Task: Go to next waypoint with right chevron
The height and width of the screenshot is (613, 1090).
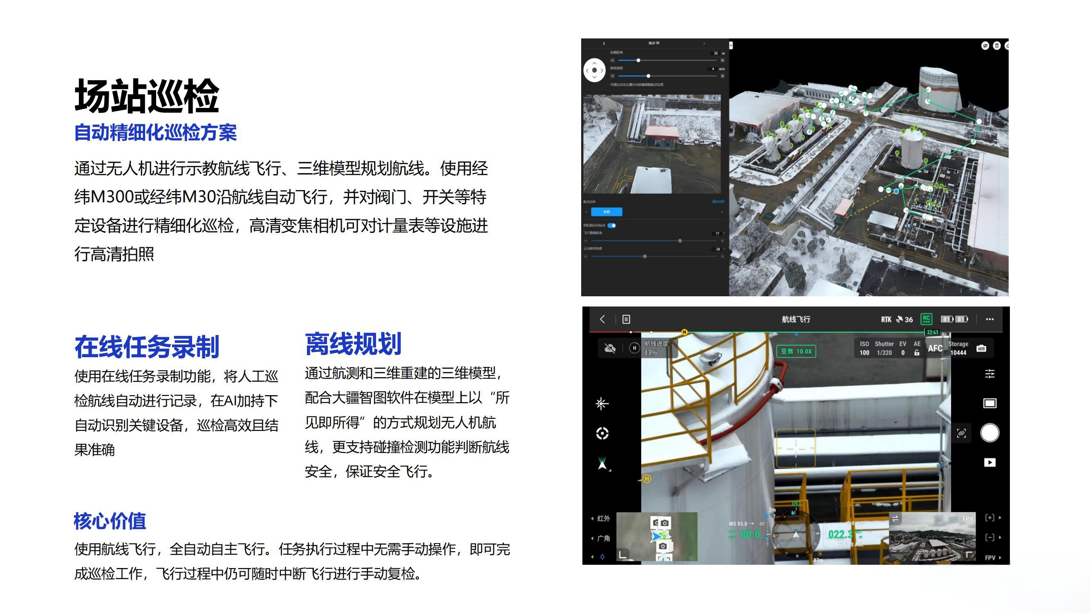Action: click(704, 43)
